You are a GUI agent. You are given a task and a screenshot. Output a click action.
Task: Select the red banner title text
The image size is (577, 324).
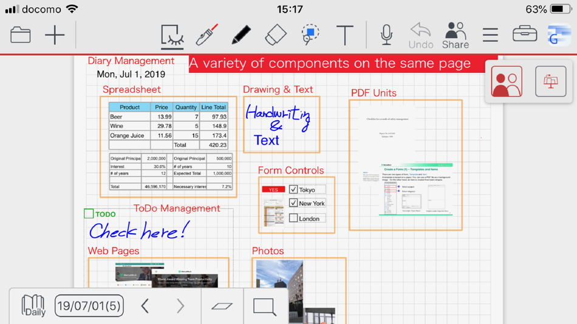coord(330,63)
